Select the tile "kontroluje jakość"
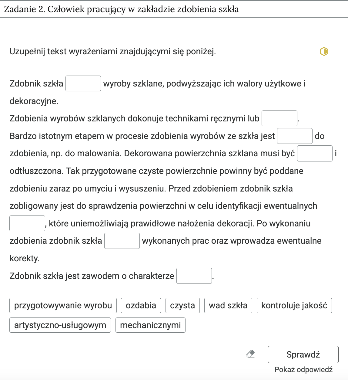The width and height of the screenshot is (348, 380). coord(294,306)
